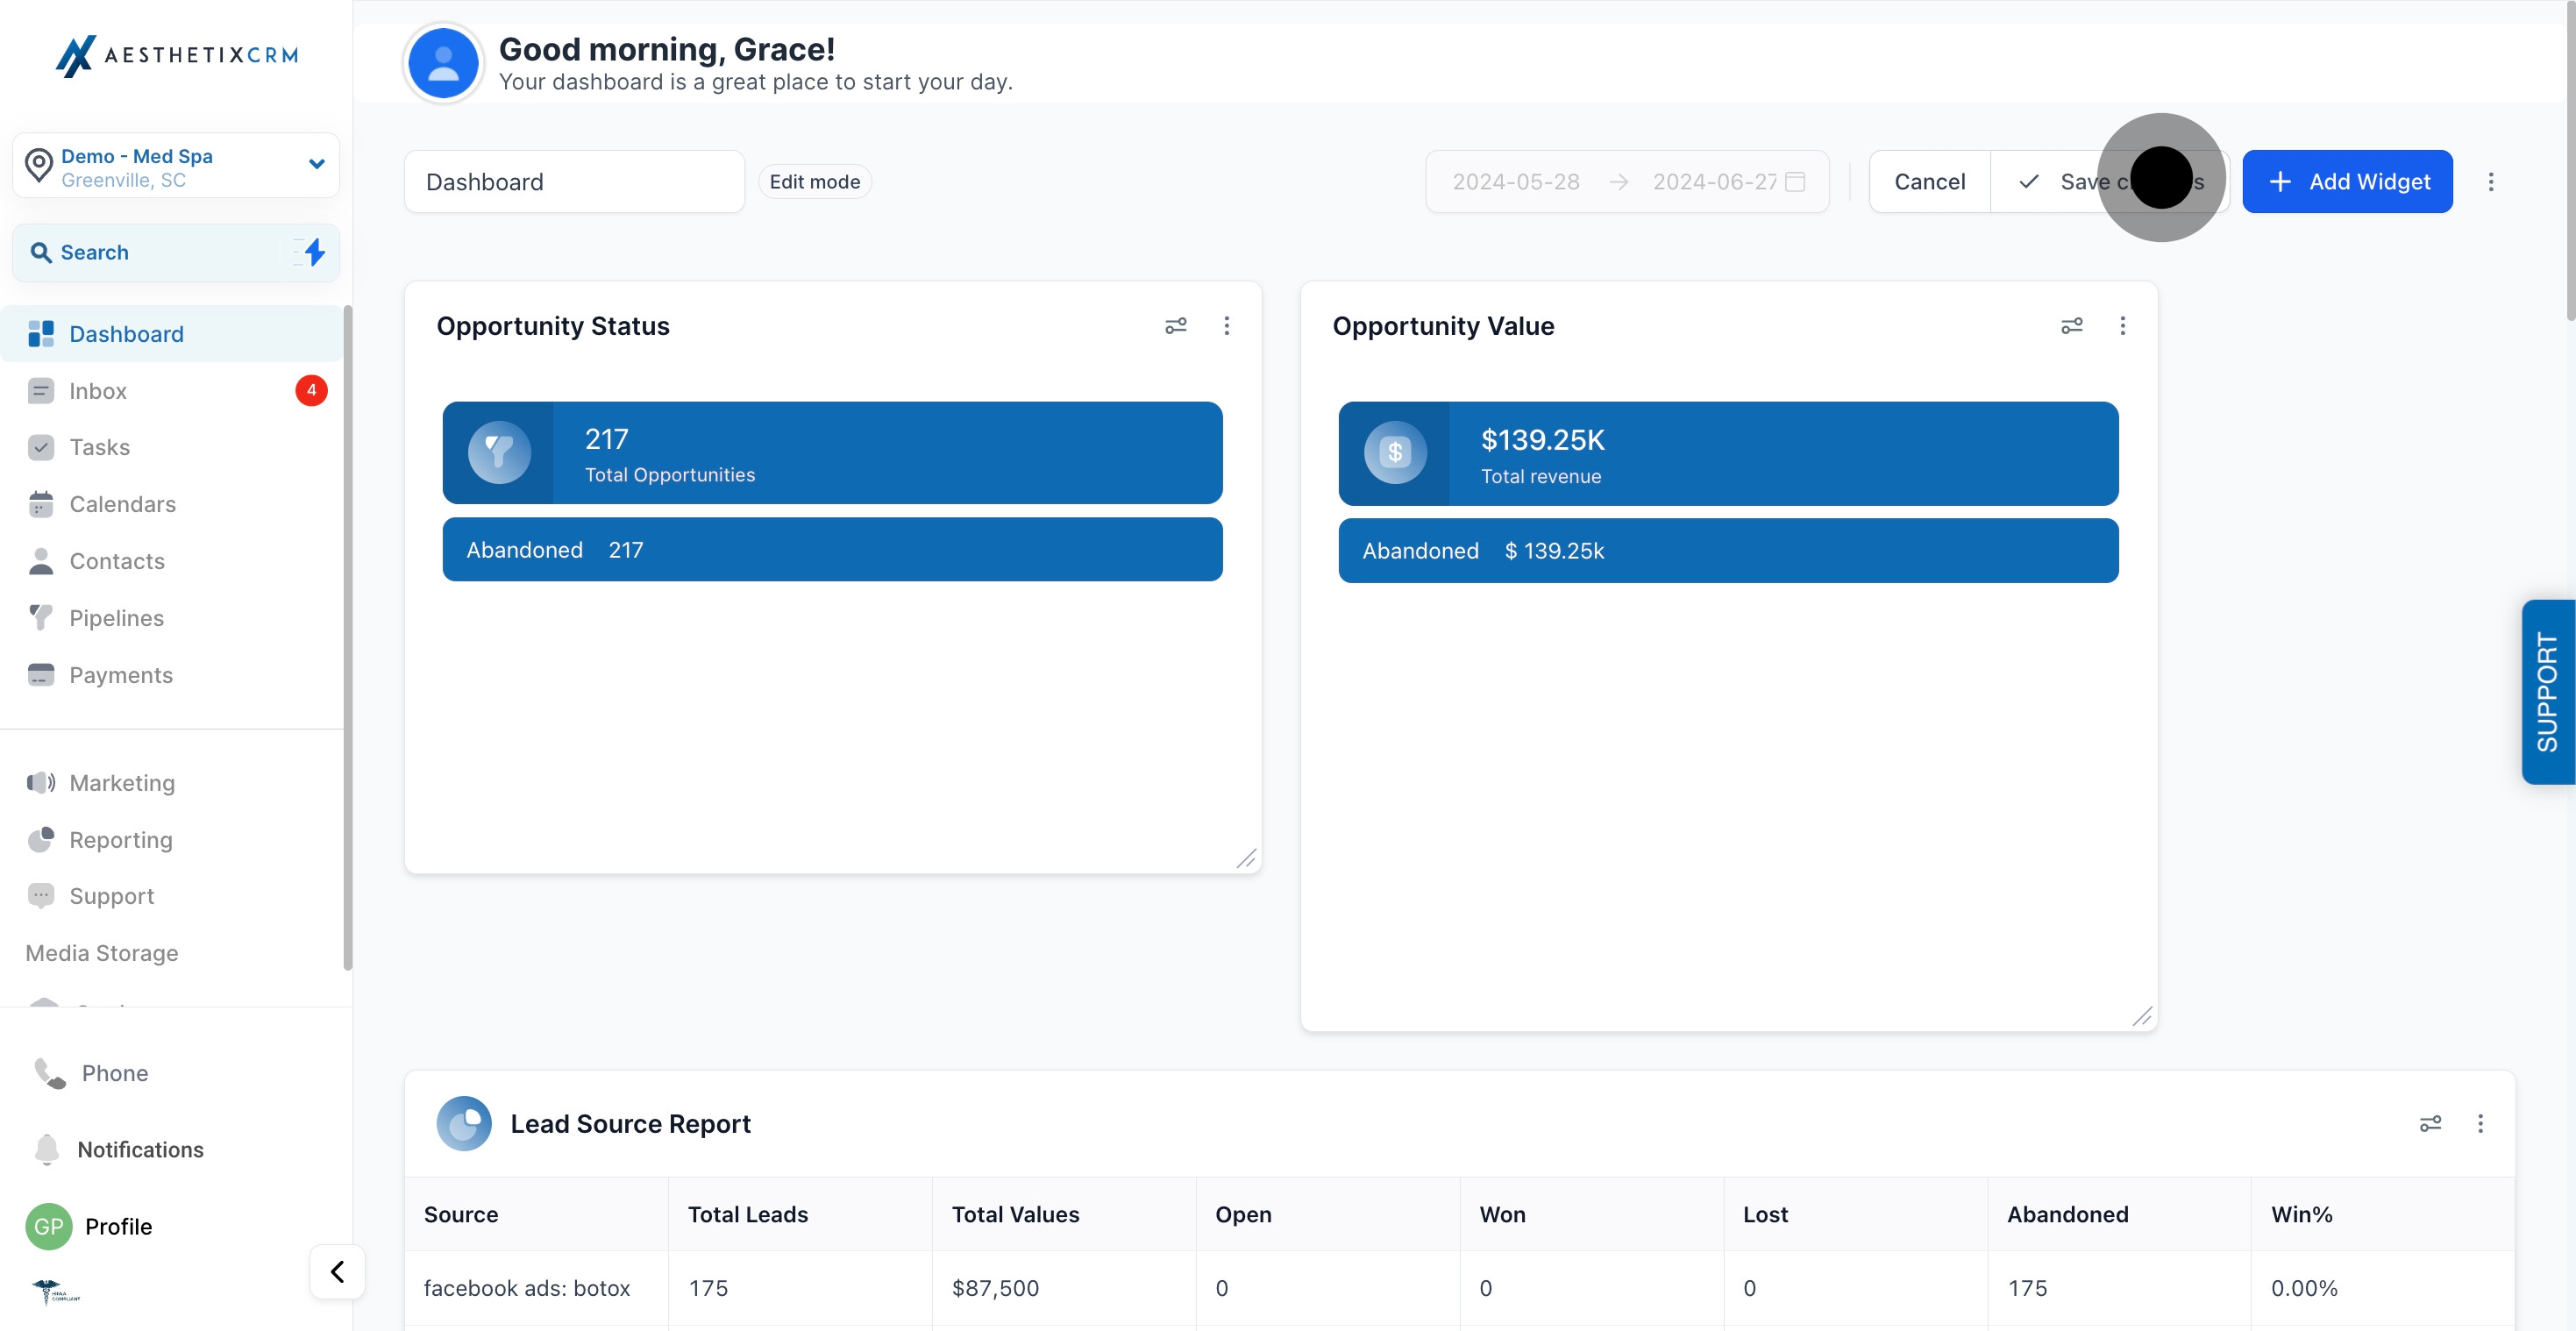Click the Add Widget button
Viewport: 2576px width, 1331px height.
2347,182
